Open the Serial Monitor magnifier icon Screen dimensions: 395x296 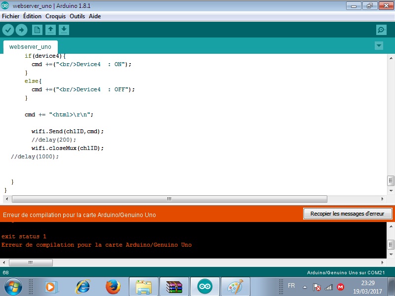click(381, 30)
